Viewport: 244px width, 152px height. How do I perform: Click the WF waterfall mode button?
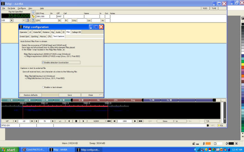click(x=7, y=121)
